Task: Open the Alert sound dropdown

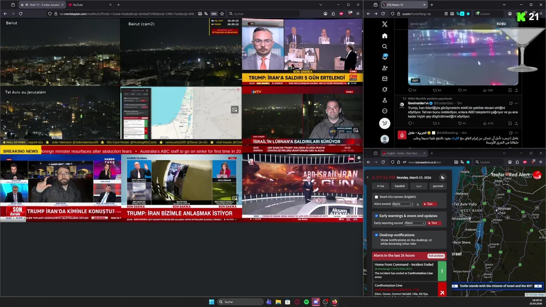Action: (402, 204)
